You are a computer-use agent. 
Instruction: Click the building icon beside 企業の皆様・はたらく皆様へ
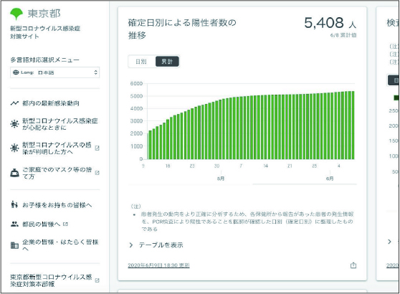(x=14, y=245)
